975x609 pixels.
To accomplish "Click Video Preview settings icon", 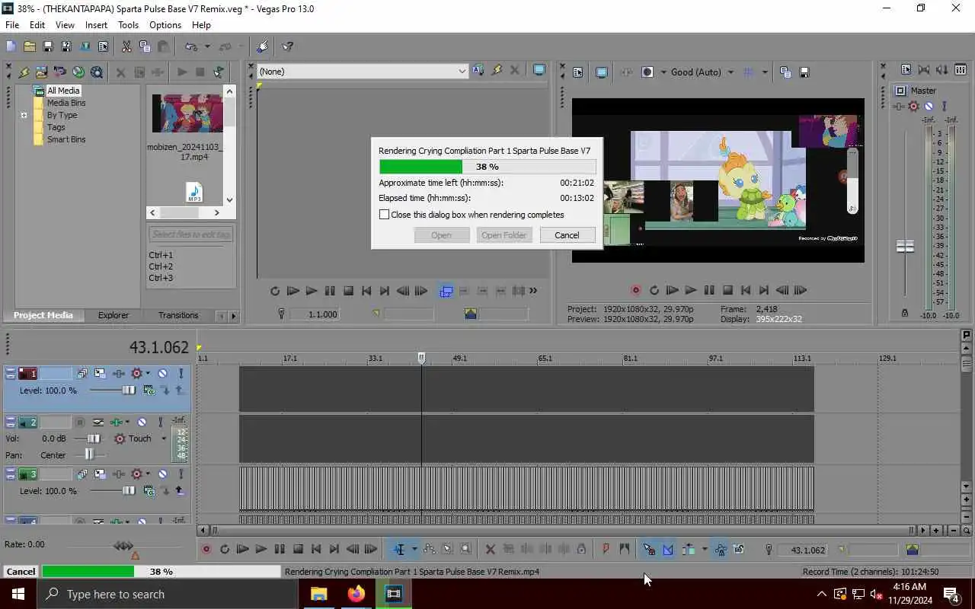I will pyautogui.click(x=577, y=72).
